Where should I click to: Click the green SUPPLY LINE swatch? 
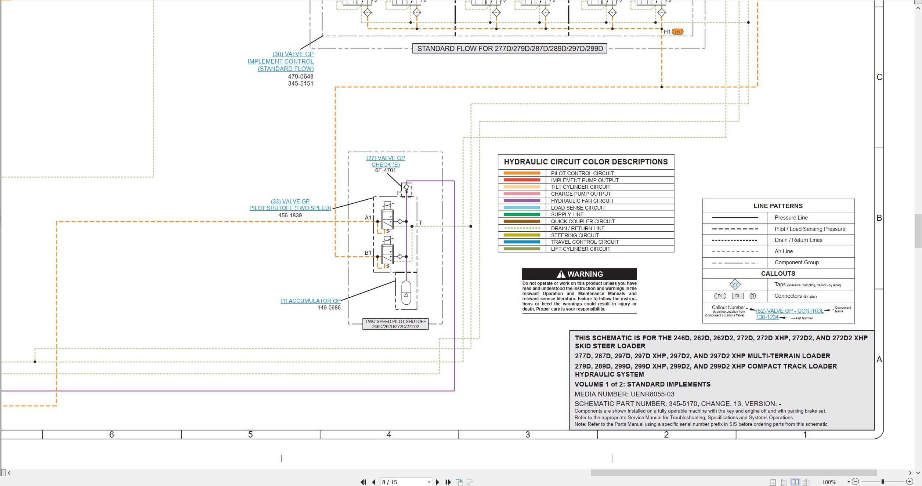point(522,214)
